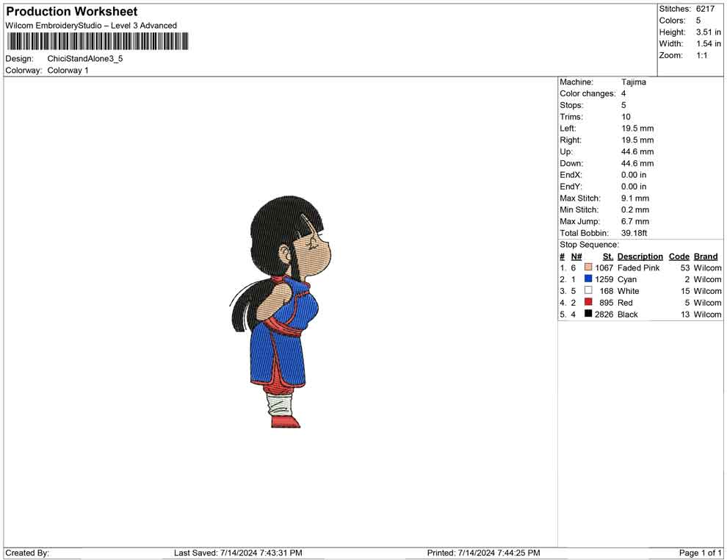727x560 pixels.
Task: Click the 'Created By:' footer label
Action: point(27,553)
